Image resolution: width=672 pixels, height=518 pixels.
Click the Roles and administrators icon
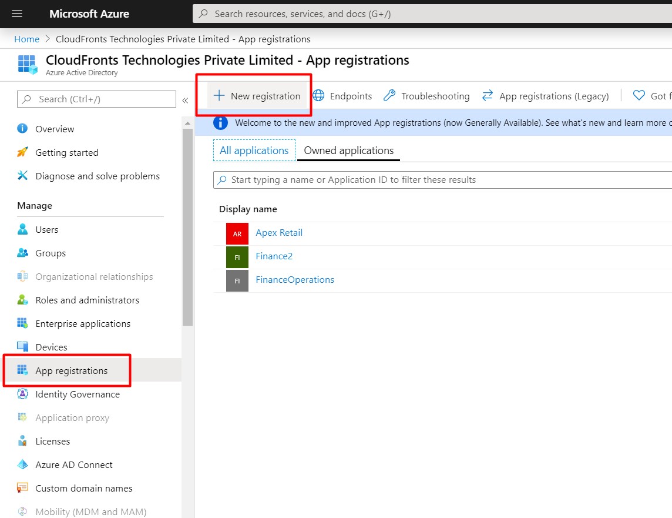click(x=22, y=300)
